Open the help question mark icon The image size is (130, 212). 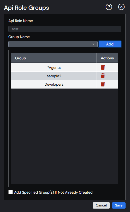tap(109, 7)
